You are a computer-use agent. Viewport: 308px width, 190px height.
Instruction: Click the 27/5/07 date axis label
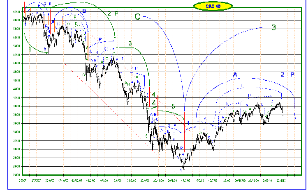[x=36, y=181]
